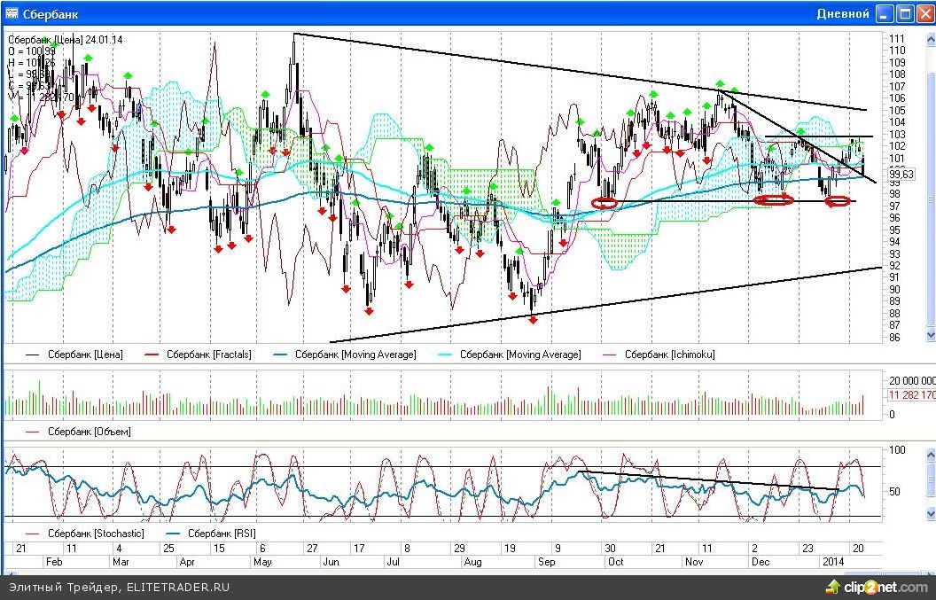Viewport: 936px width, 600px height.
Task: Click the May month label on the time axis
Action: click(x=262, y=562)
